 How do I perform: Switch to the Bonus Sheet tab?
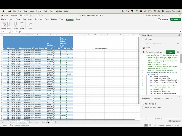tap(33, 122)
